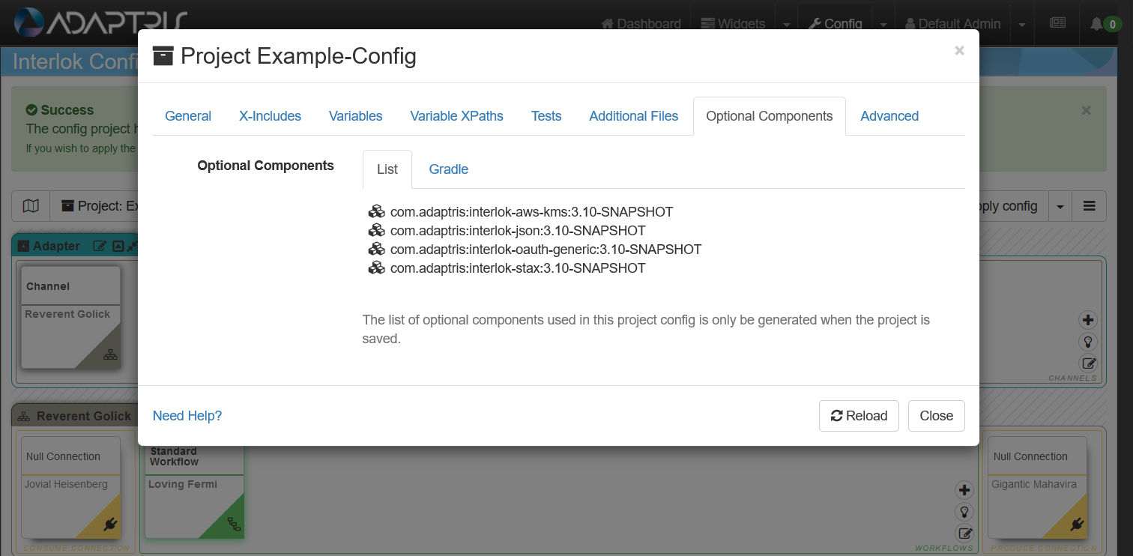Open the Need Help? link

[187, 416]
